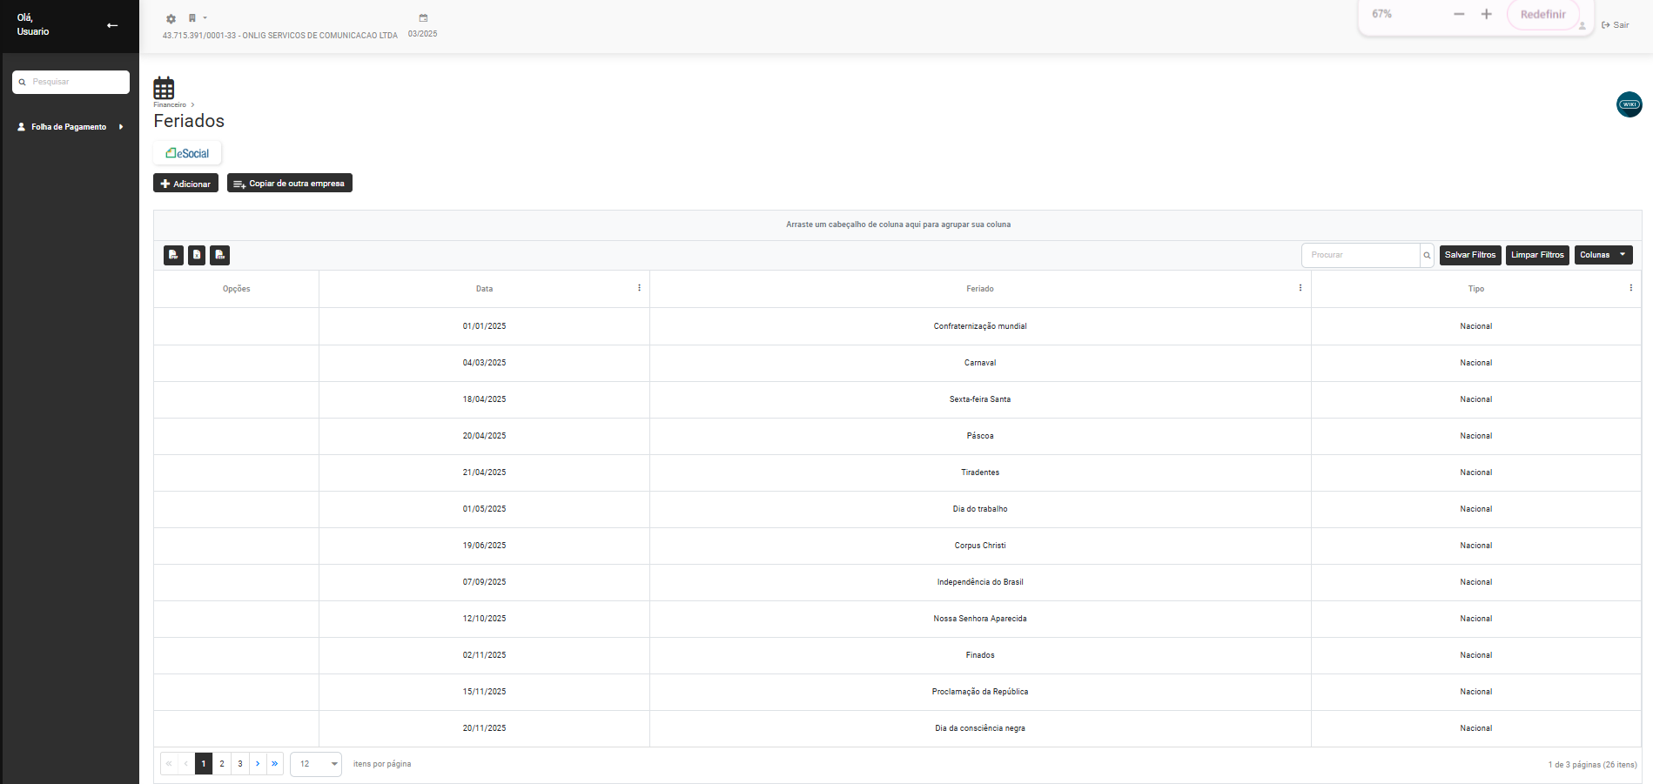Viewport: 1653px width, 784px height.
Task: Zoom out with the minus icon
Action: tap(1459, 14)
